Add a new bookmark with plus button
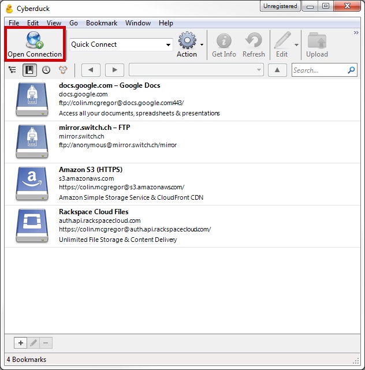365x370 pixels. [x=21, y=343]
